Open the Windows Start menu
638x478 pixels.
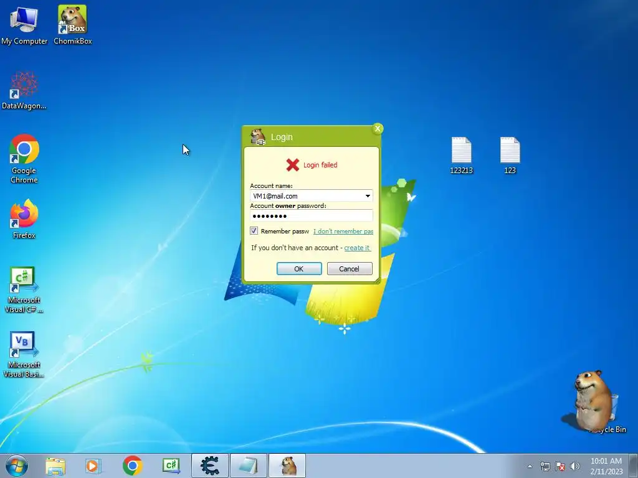(16, 466)
